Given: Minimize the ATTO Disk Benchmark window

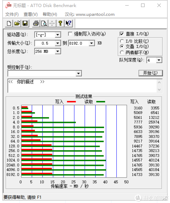Looking at the screenshot, I should pyautogui.click(x=127, y=5).
